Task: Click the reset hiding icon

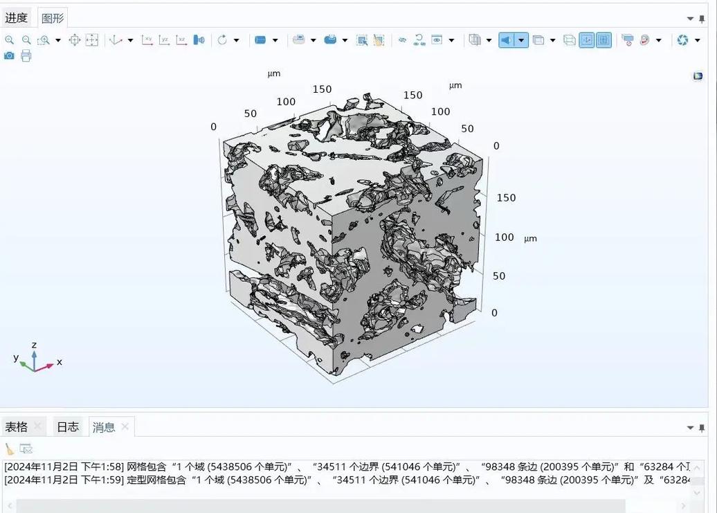Action: pos(419,40)
